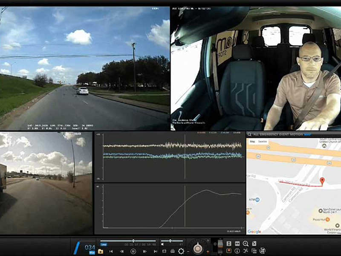Image resolution: width=341 pixels, height=256 pixels.
Task: Click the map search magnifier icon
Action: (249, 134)
